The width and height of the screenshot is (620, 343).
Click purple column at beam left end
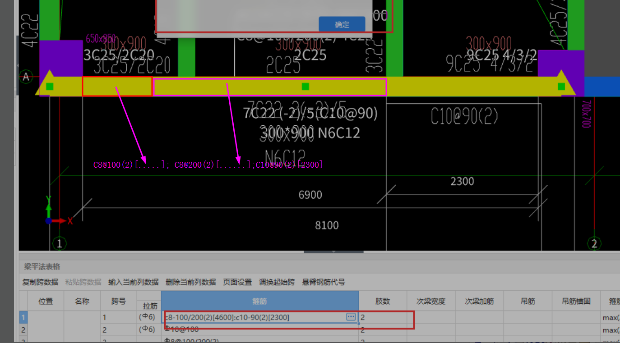[x=61, y=58]
